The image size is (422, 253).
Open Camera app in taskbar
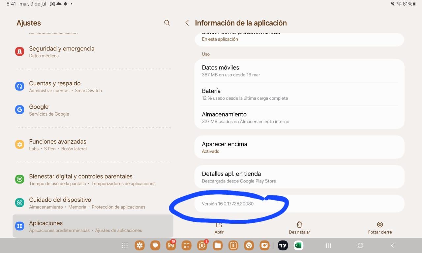(x=264, y=245)
